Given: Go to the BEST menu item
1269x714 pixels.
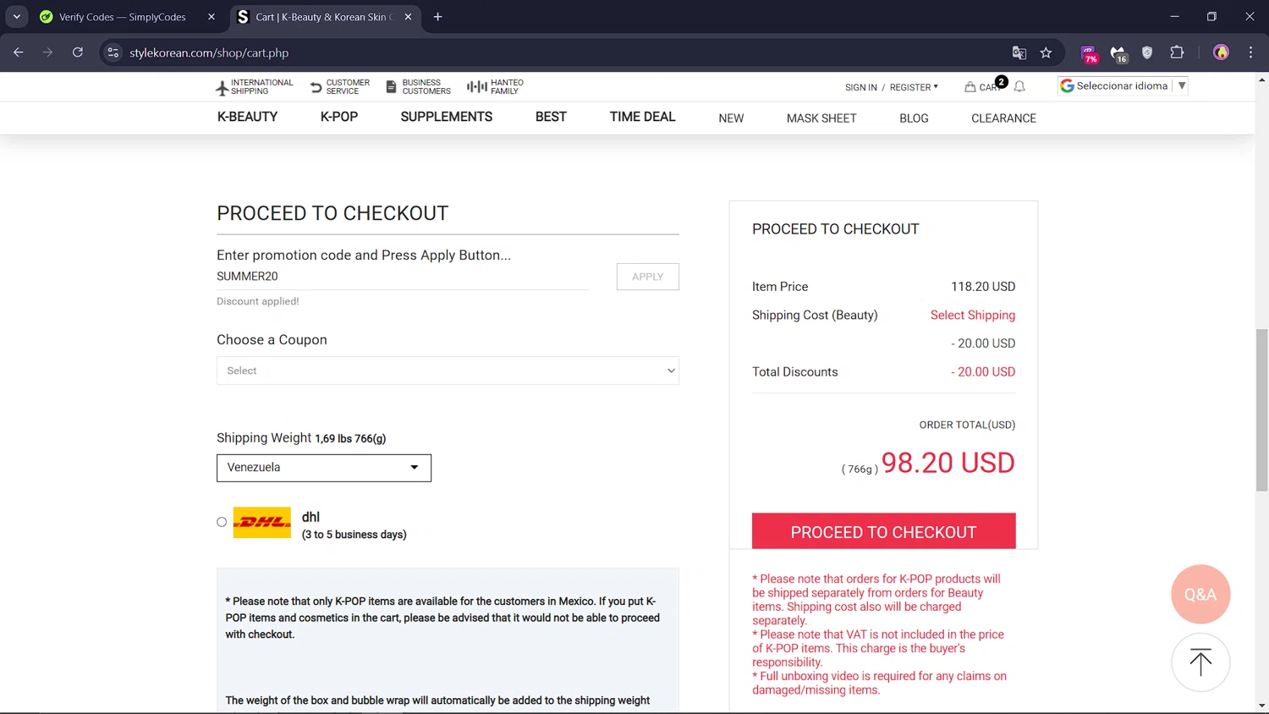Looking at the screenshot, I should [x=551, y=117].
